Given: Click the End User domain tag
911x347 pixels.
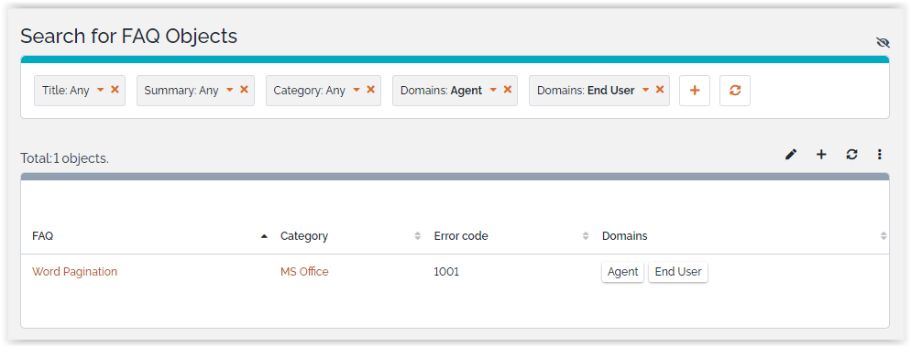Looking at the screenshot, I should coord(678,272).
